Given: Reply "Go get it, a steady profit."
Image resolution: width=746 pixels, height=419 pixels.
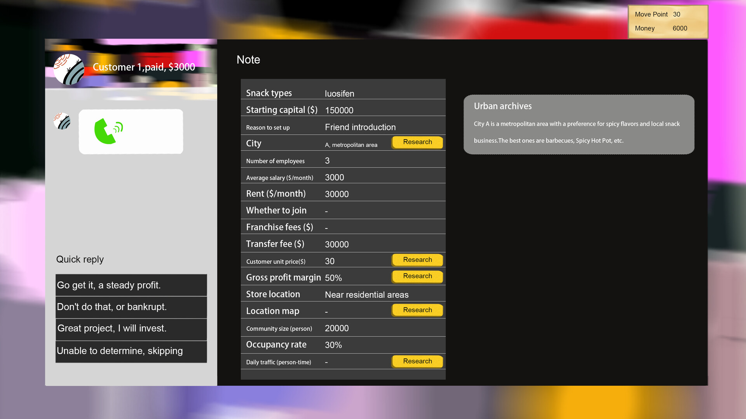Looking at the screenshot, I should (x=131, y=285).
